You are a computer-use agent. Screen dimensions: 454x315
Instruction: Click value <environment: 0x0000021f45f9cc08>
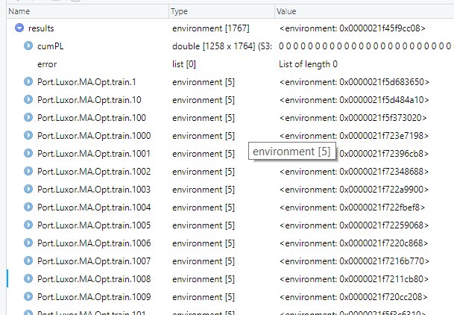(x=353, y=28)
